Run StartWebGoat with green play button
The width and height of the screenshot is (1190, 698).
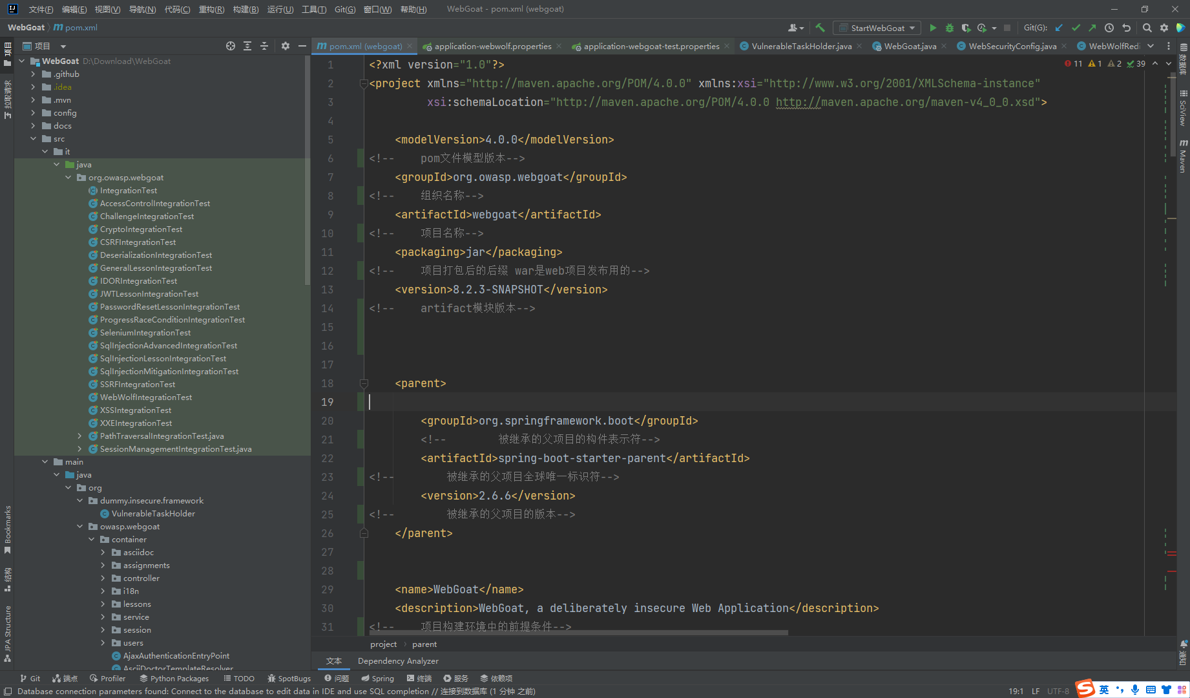(x=933, y=28)
